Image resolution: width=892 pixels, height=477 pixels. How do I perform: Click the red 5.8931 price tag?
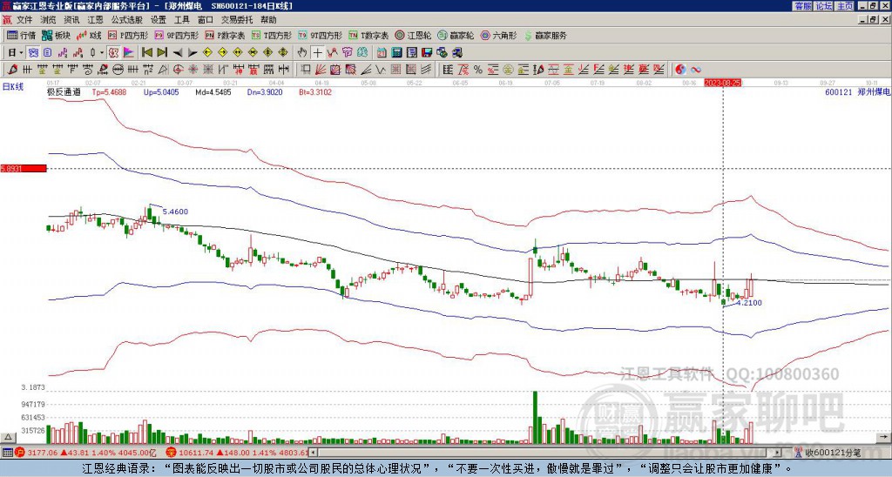(23, 169)
